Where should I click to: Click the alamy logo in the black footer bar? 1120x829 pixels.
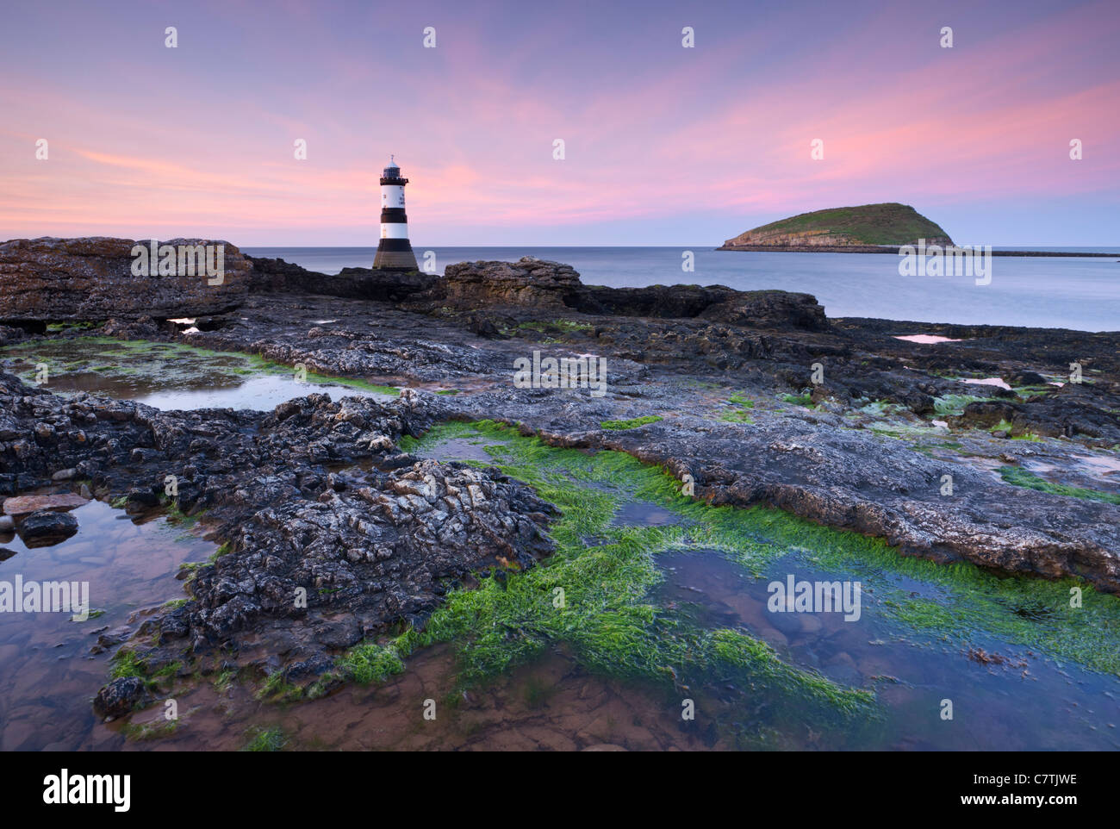(87, 788)
